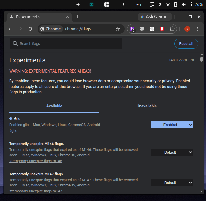
Task: Click the teal square app icon in top bar
Action: 92,4
